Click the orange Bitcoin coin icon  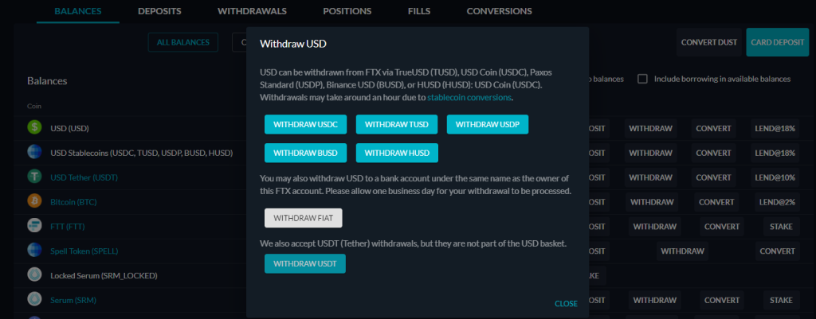[34, 201]
